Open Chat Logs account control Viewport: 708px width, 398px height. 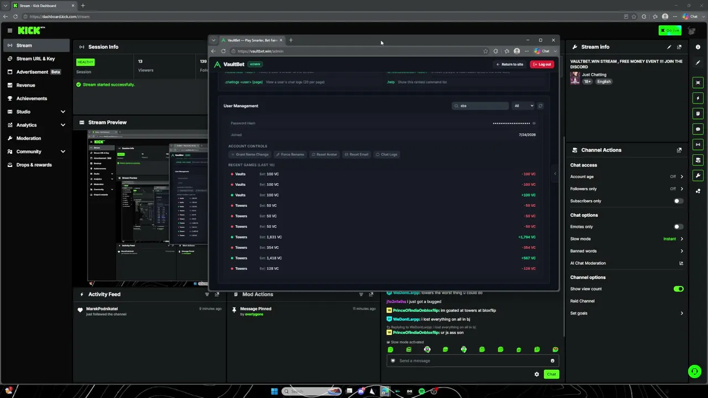pos(387,154)
